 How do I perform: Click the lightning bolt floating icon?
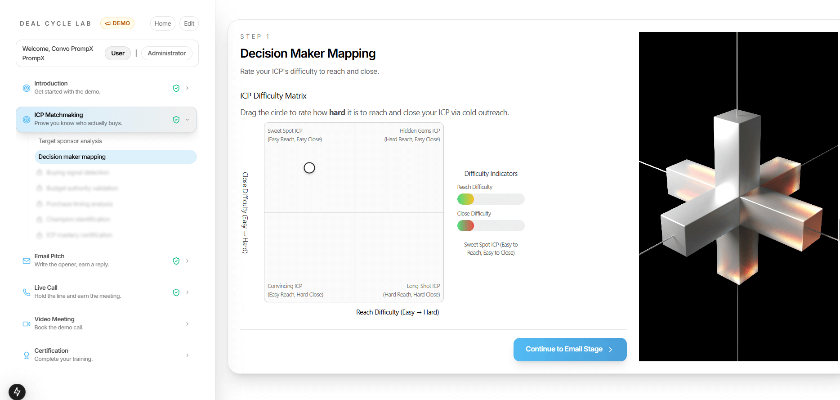click(17, 392)
